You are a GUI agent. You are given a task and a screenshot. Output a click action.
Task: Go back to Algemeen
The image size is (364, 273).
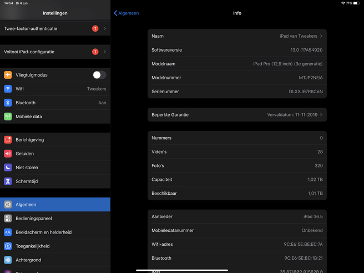127,13
